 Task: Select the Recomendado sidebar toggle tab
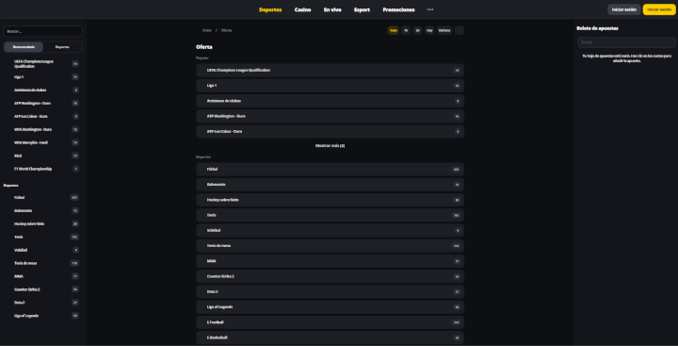point(24,47)
